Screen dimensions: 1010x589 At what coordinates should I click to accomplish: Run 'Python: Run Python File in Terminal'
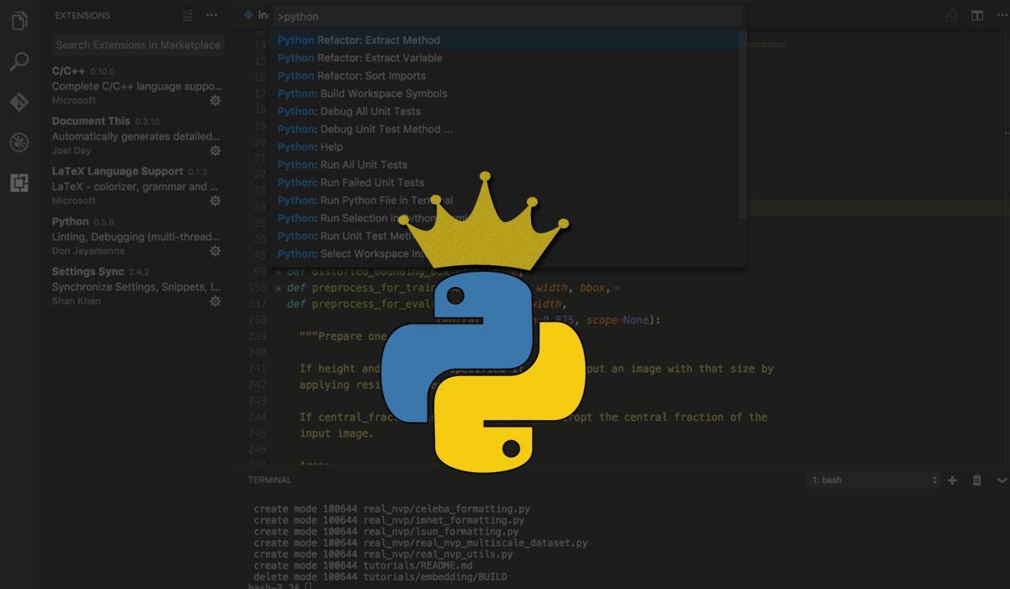tap(364, 200)
